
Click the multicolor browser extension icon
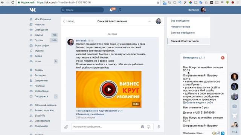(191, 3)
